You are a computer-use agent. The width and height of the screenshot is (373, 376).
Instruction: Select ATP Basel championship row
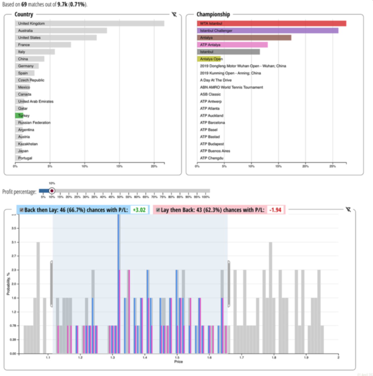209,130
